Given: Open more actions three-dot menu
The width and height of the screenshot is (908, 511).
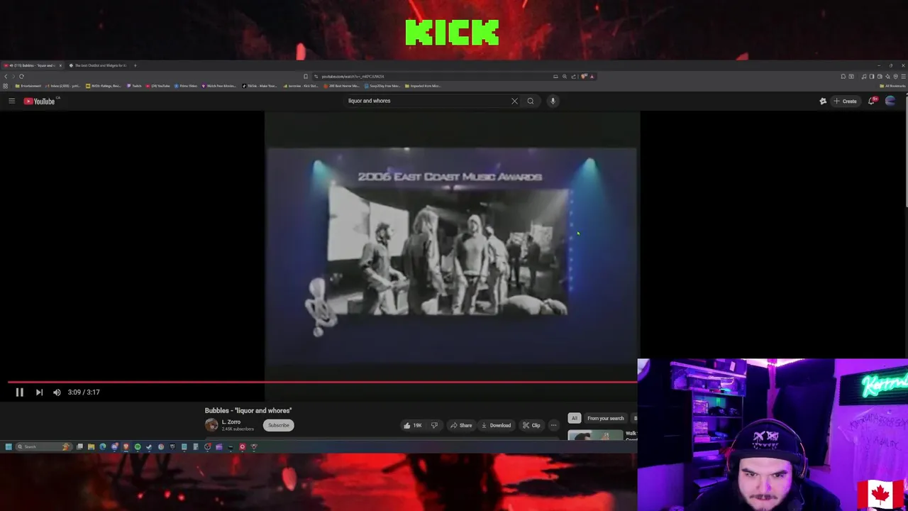Looking at the screenshot, I should pyautogui.click(x=553, y=425).
